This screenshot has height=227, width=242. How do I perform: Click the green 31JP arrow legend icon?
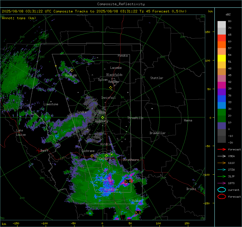(x=222, y=176)
